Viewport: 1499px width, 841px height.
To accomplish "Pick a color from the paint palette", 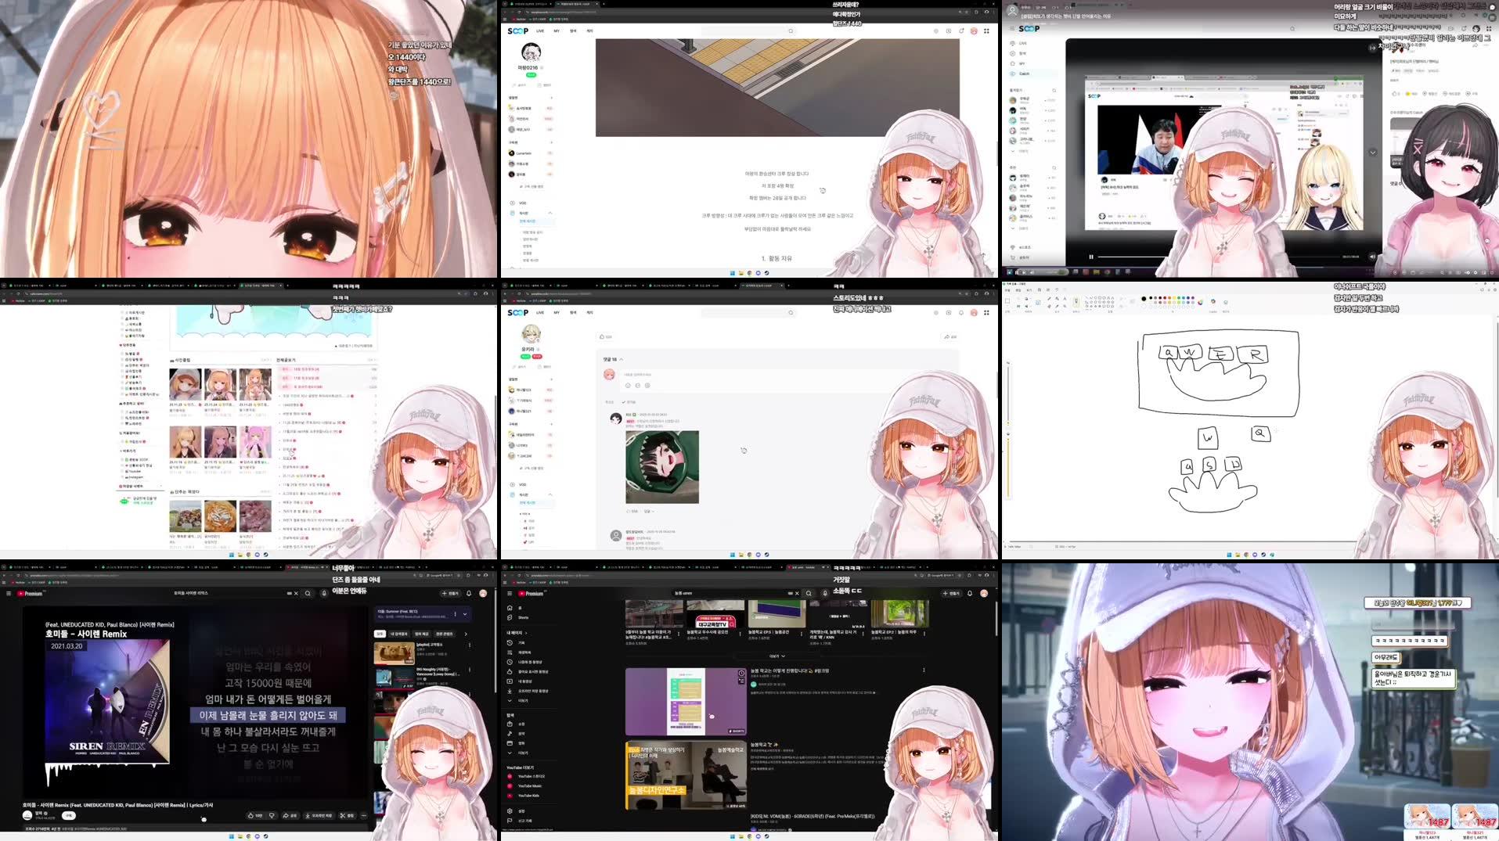I will [1164, 298].
